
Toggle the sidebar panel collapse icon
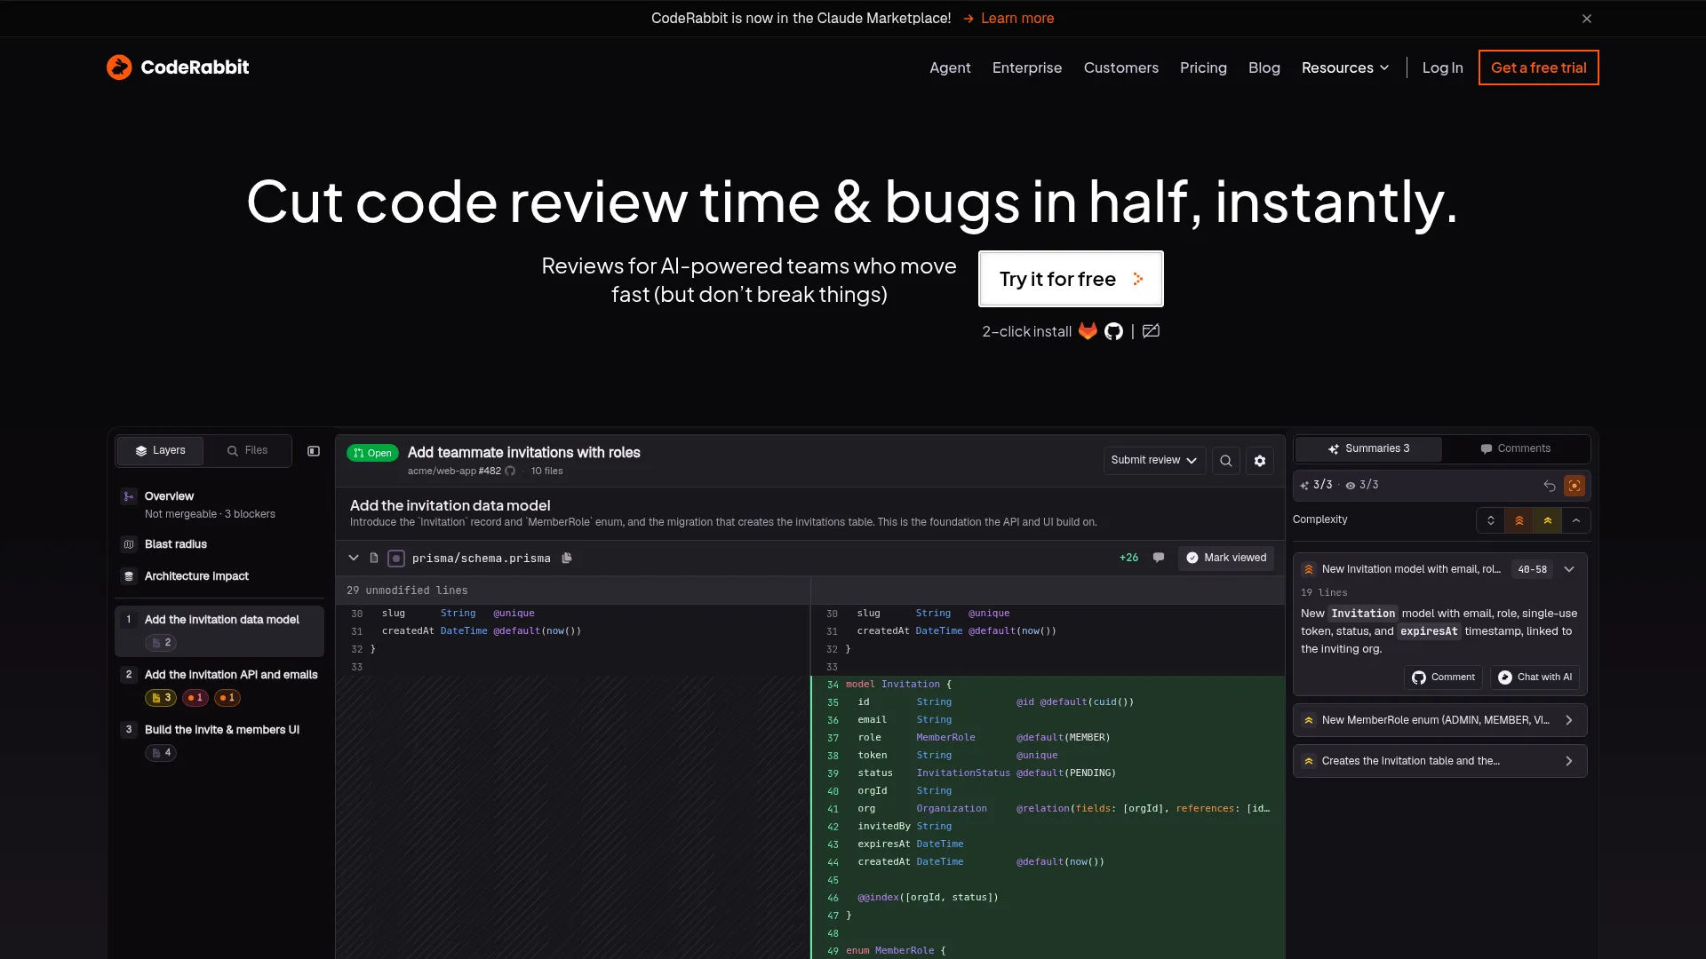[x=314, y=451]
